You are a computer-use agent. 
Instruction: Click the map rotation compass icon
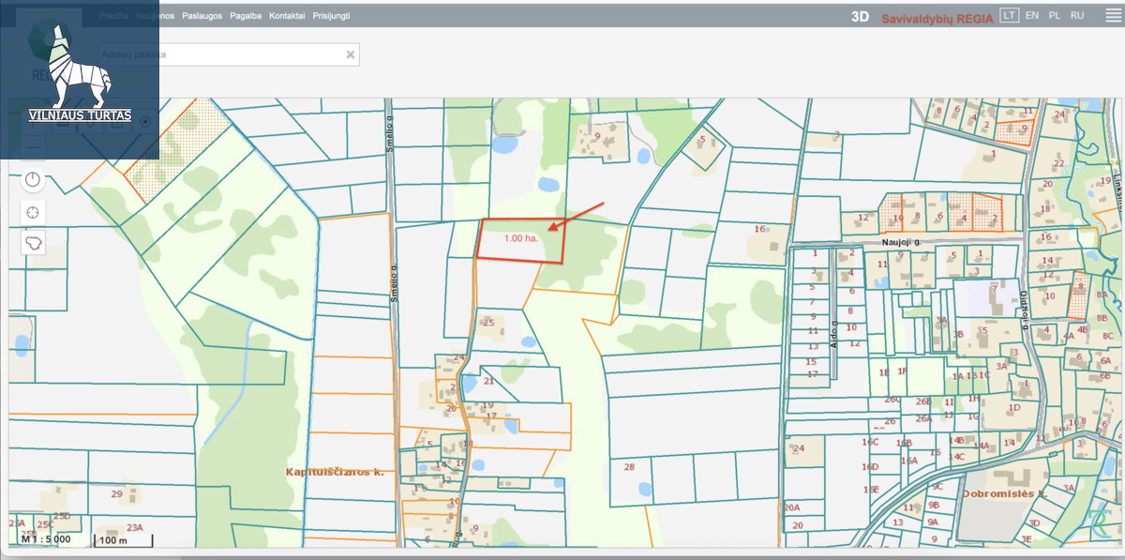33,179
